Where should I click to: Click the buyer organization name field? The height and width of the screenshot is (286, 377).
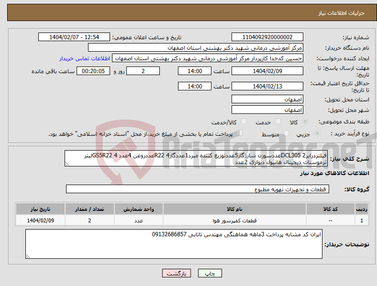pos(196,47)
